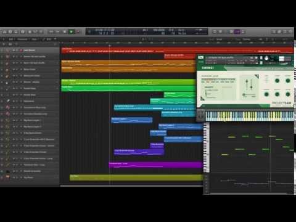Click the Rewind transport button
The width and height of the screenshot is (296, 222).
point(51,31)
